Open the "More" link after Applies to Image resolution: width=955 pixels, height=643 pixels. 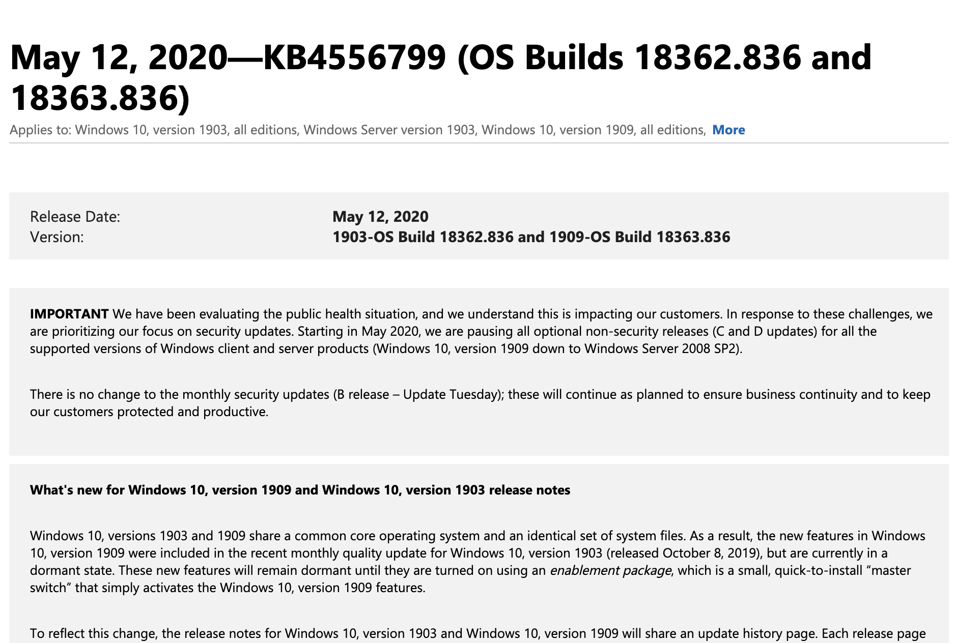(x=728, y=130)
